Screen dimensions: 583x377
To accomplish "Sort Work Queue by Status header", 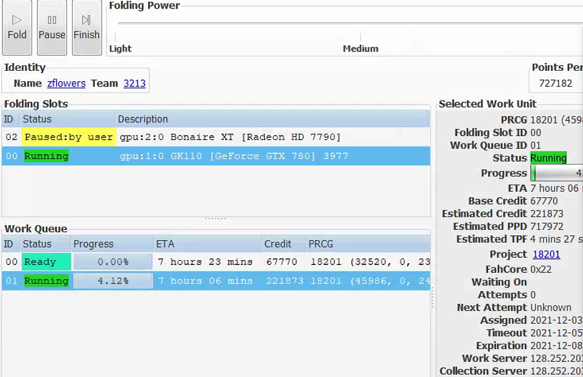I will (46, 244).
